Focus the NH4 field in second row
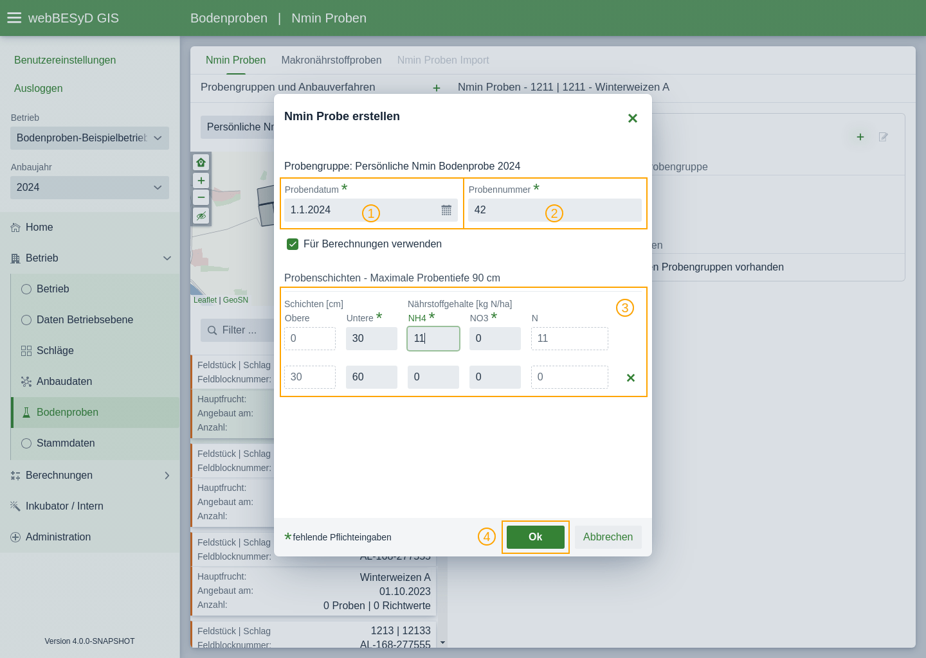This screenshot has height=658, width=926. [433, 377]
